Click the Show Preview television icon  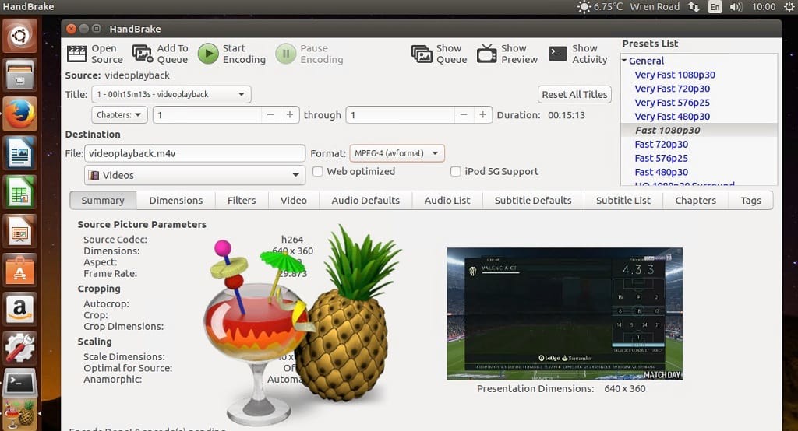487,54
